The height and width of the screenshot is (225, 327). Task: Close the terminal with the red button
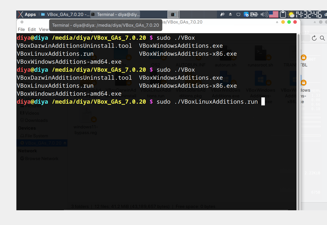coord(295,22)
